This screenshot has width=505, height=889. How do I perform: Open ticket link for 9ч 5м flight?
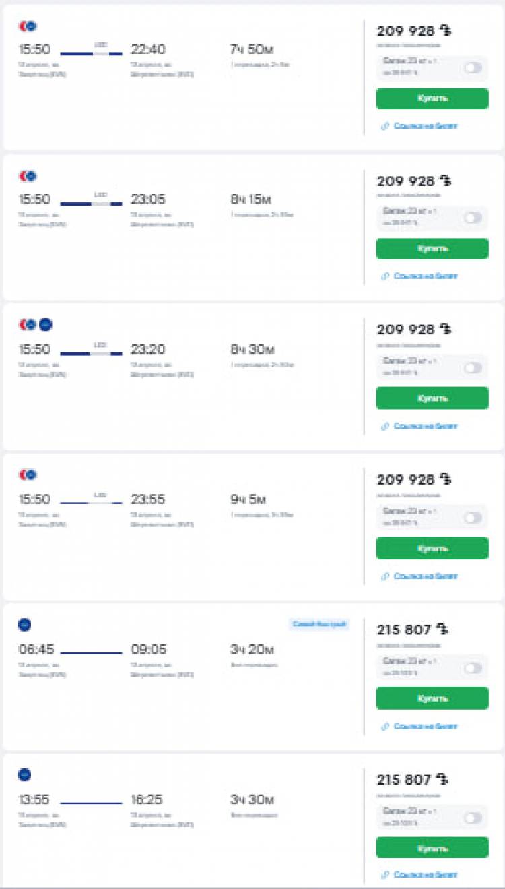(426, 576)
